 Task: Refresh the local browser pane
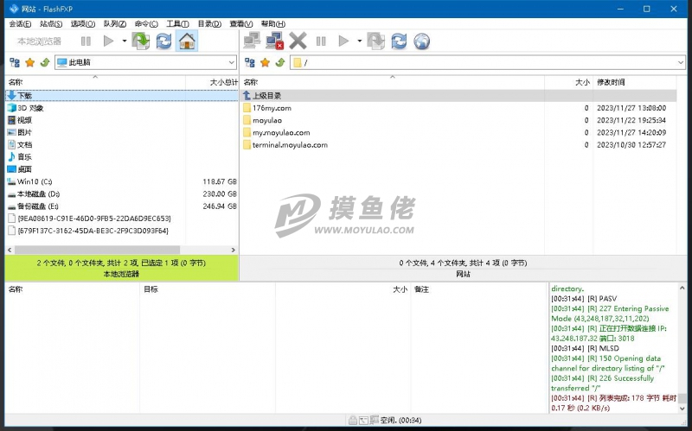[163, 41]
